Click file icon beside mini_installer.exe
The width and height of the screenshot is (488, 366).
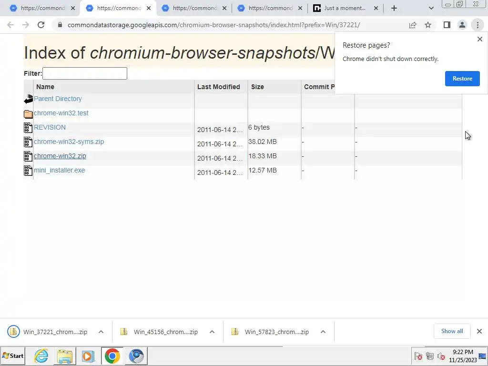(28, 171)
